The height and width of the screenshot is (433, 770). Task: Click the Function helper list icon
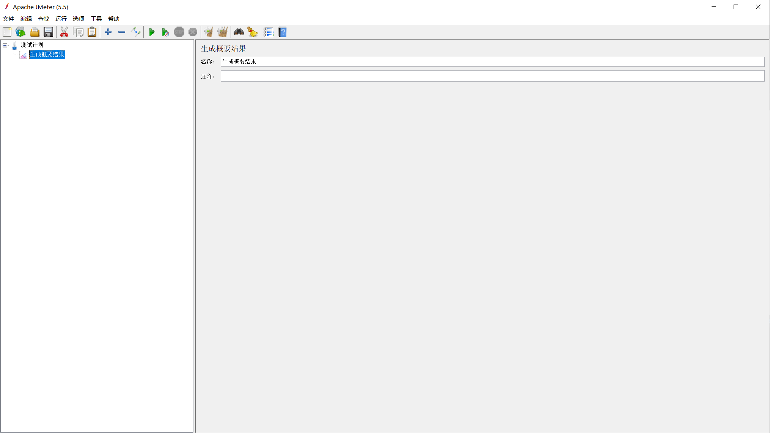point(268,32)
